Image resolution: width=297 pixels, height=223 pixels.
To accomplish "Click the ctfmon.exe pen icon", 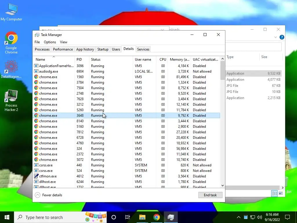I will pos(36,176).
